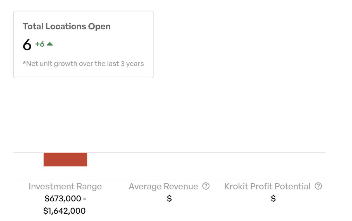The image size is (352, 221).
Task: Select the Investment Range label
Action: pyautogui.click(x=65, y=187)
